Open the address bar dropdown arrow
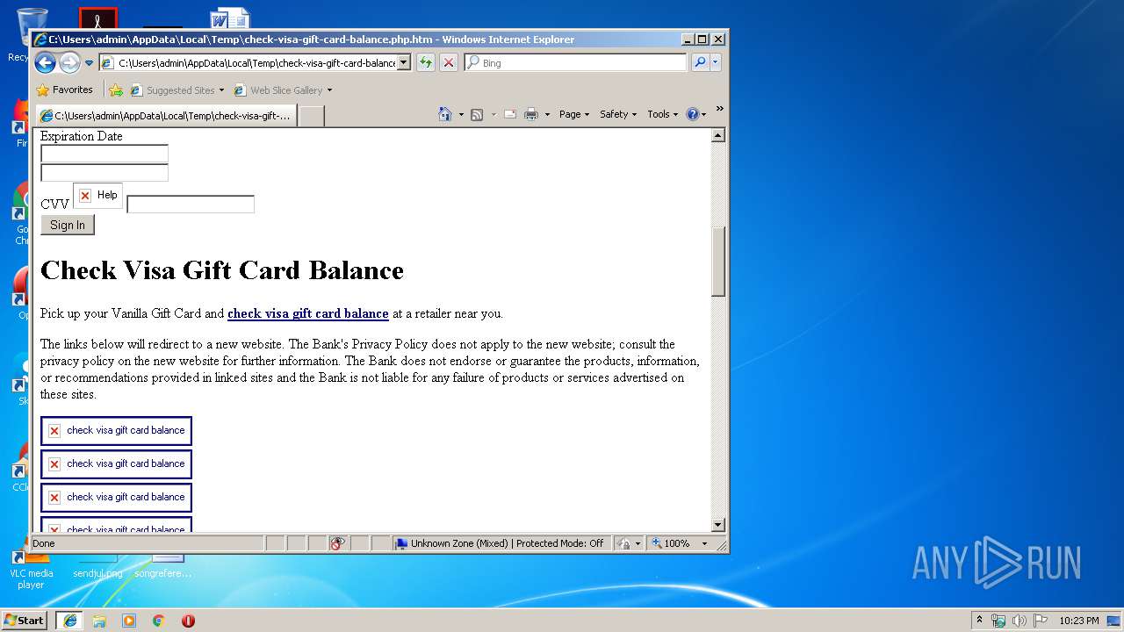 pyautogui.click(x=404, y=62)
